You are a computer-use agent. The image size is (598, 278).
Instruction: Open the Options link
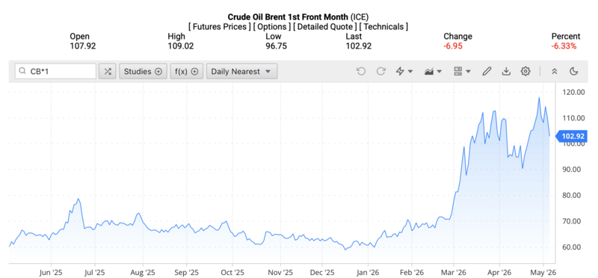[x=272, y=27]
